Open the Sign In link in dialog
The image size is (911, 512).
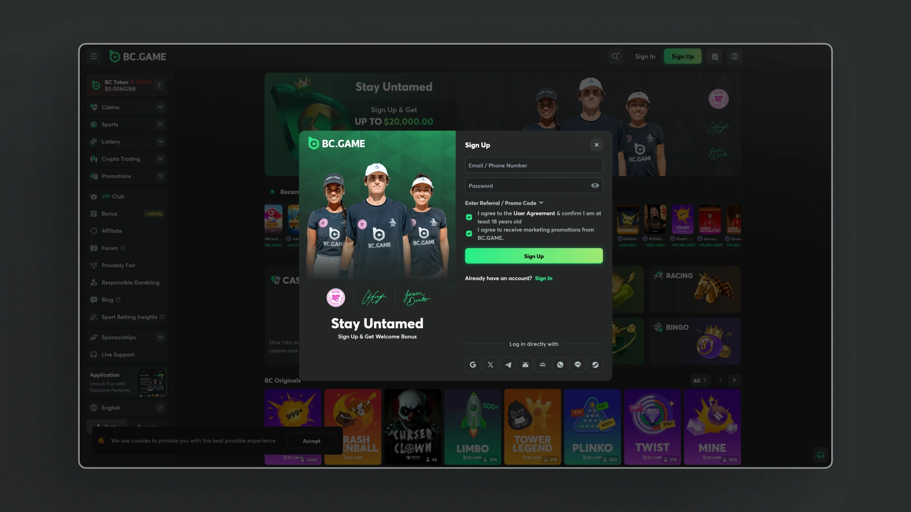[x=543, y=278]
